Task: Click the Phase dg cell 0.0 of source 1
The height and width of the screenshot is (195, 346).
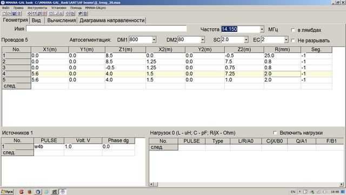Action: (x=118, y=147)
